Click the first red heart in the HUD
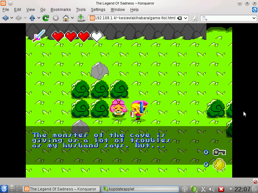258x193 pixels. [58, 36]
